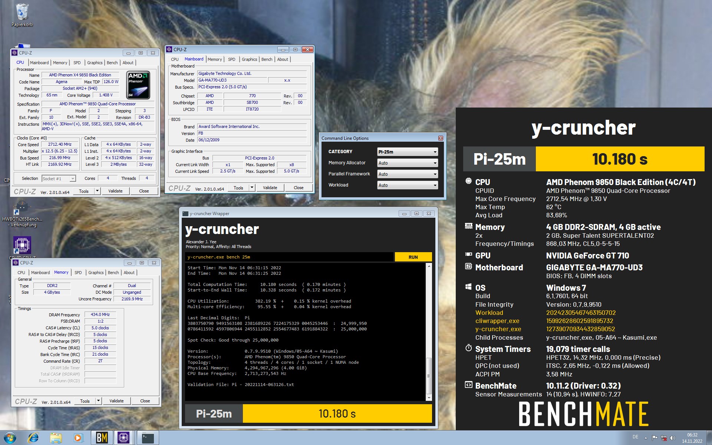
Task: Click the Windows OS icon in BenchMate panel
Action: pos(468,287)
